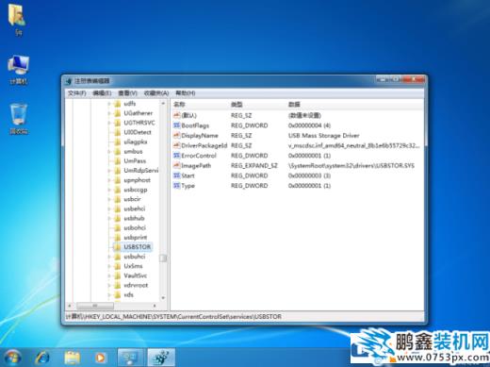
Task: Click the tree horizontal scrollbar thumb
Action: click(95, 306)
